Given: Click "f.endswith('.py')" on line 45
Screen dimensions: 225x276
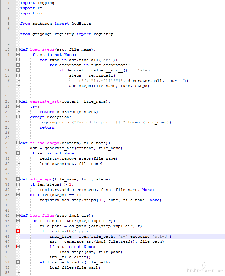Looking at the screenshot, I should (x=68, y=231).
